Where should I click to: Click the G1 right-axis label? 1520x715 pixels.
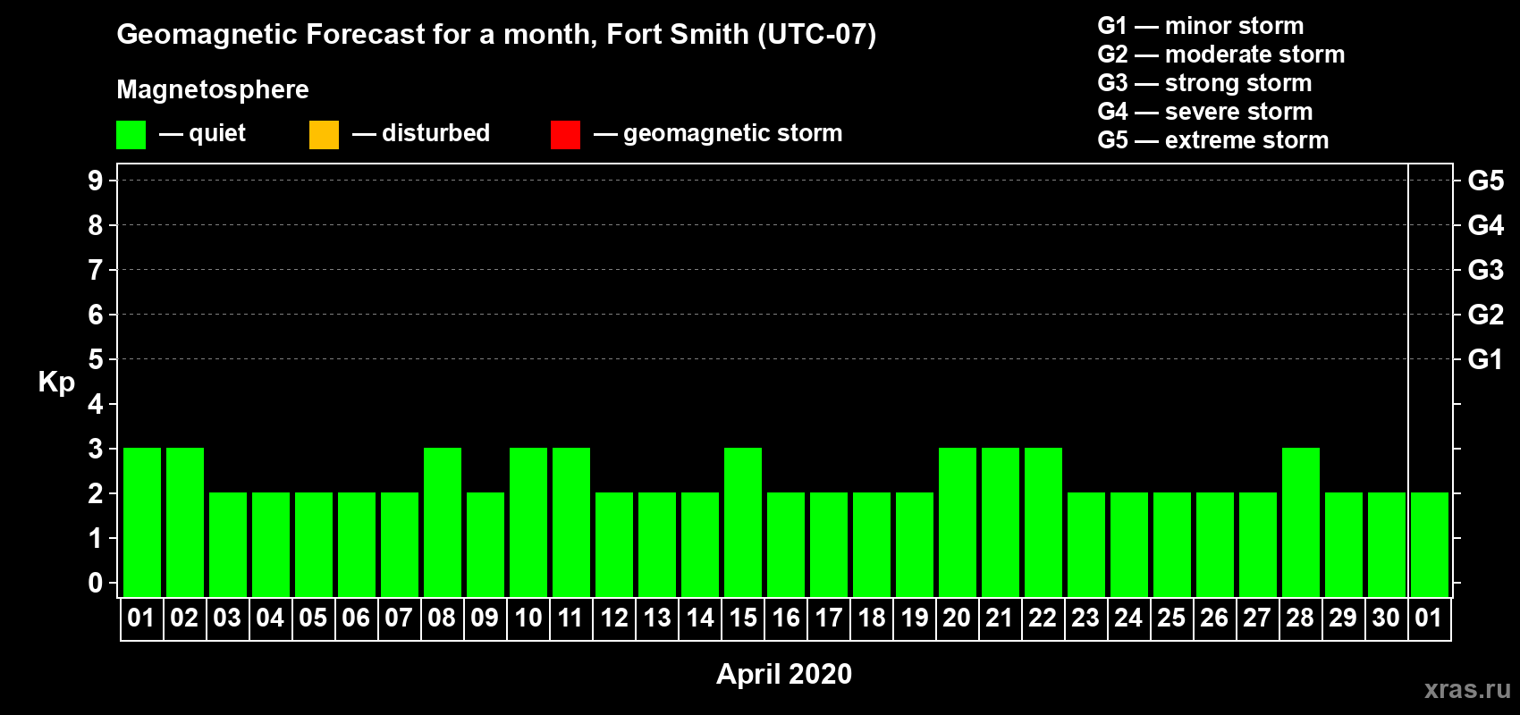coord(1485,359)
